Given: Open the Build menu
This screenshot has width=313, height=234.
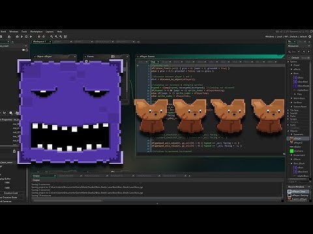Looking at the screenshot, I should [x=3, y=32].
